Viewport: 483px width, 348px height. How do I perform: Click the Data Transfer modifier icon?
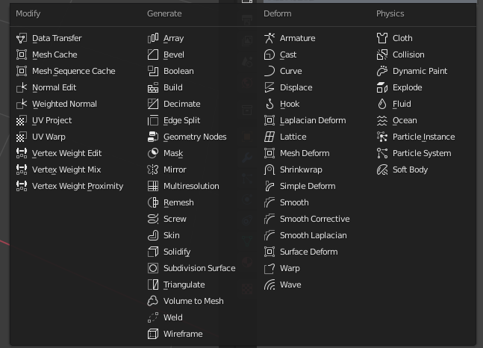pos(22,38)
